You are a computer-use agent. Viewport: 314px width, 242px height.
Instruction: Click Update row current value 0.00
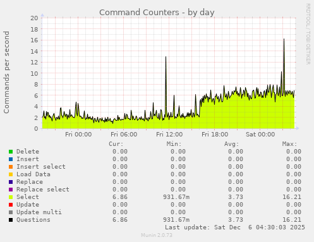point(120,205)
